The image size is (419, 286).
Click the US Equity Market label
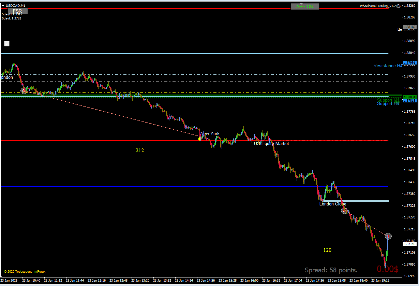(271, 144)
